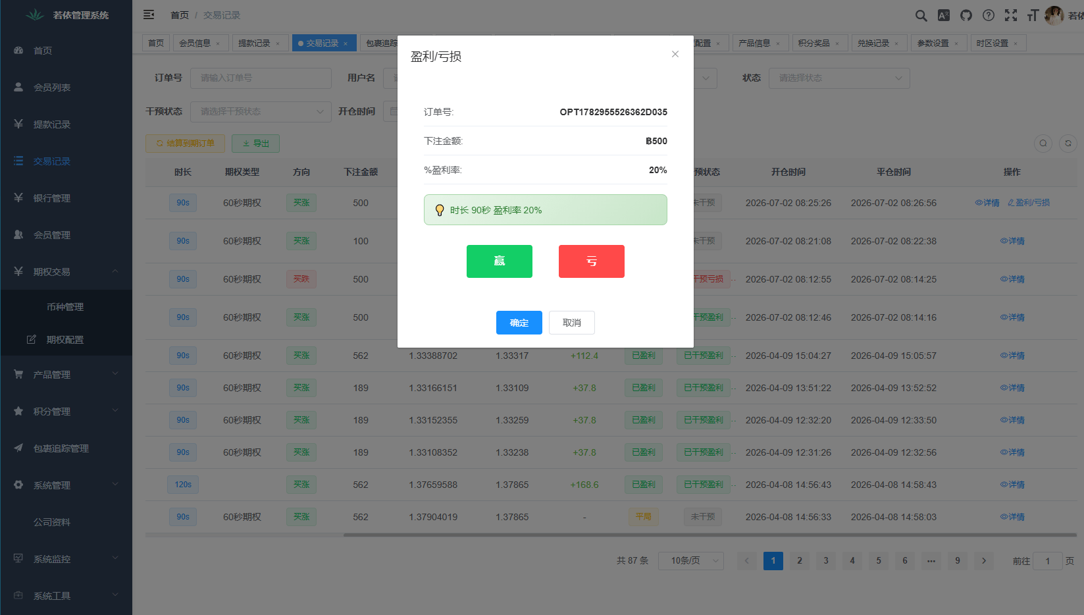This screenshot has width=1084, height=615.
Task: Expand the 积分管理 sidebar group
Action: [66, 412]
